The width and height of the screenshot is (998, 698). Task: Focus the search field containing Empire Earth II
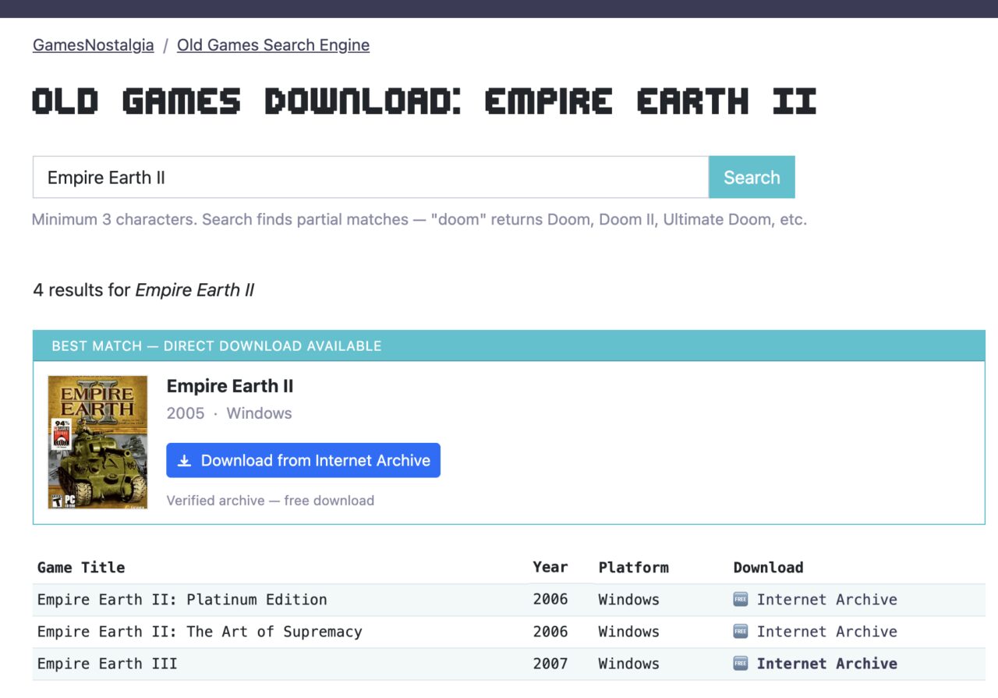coord(370,177)
